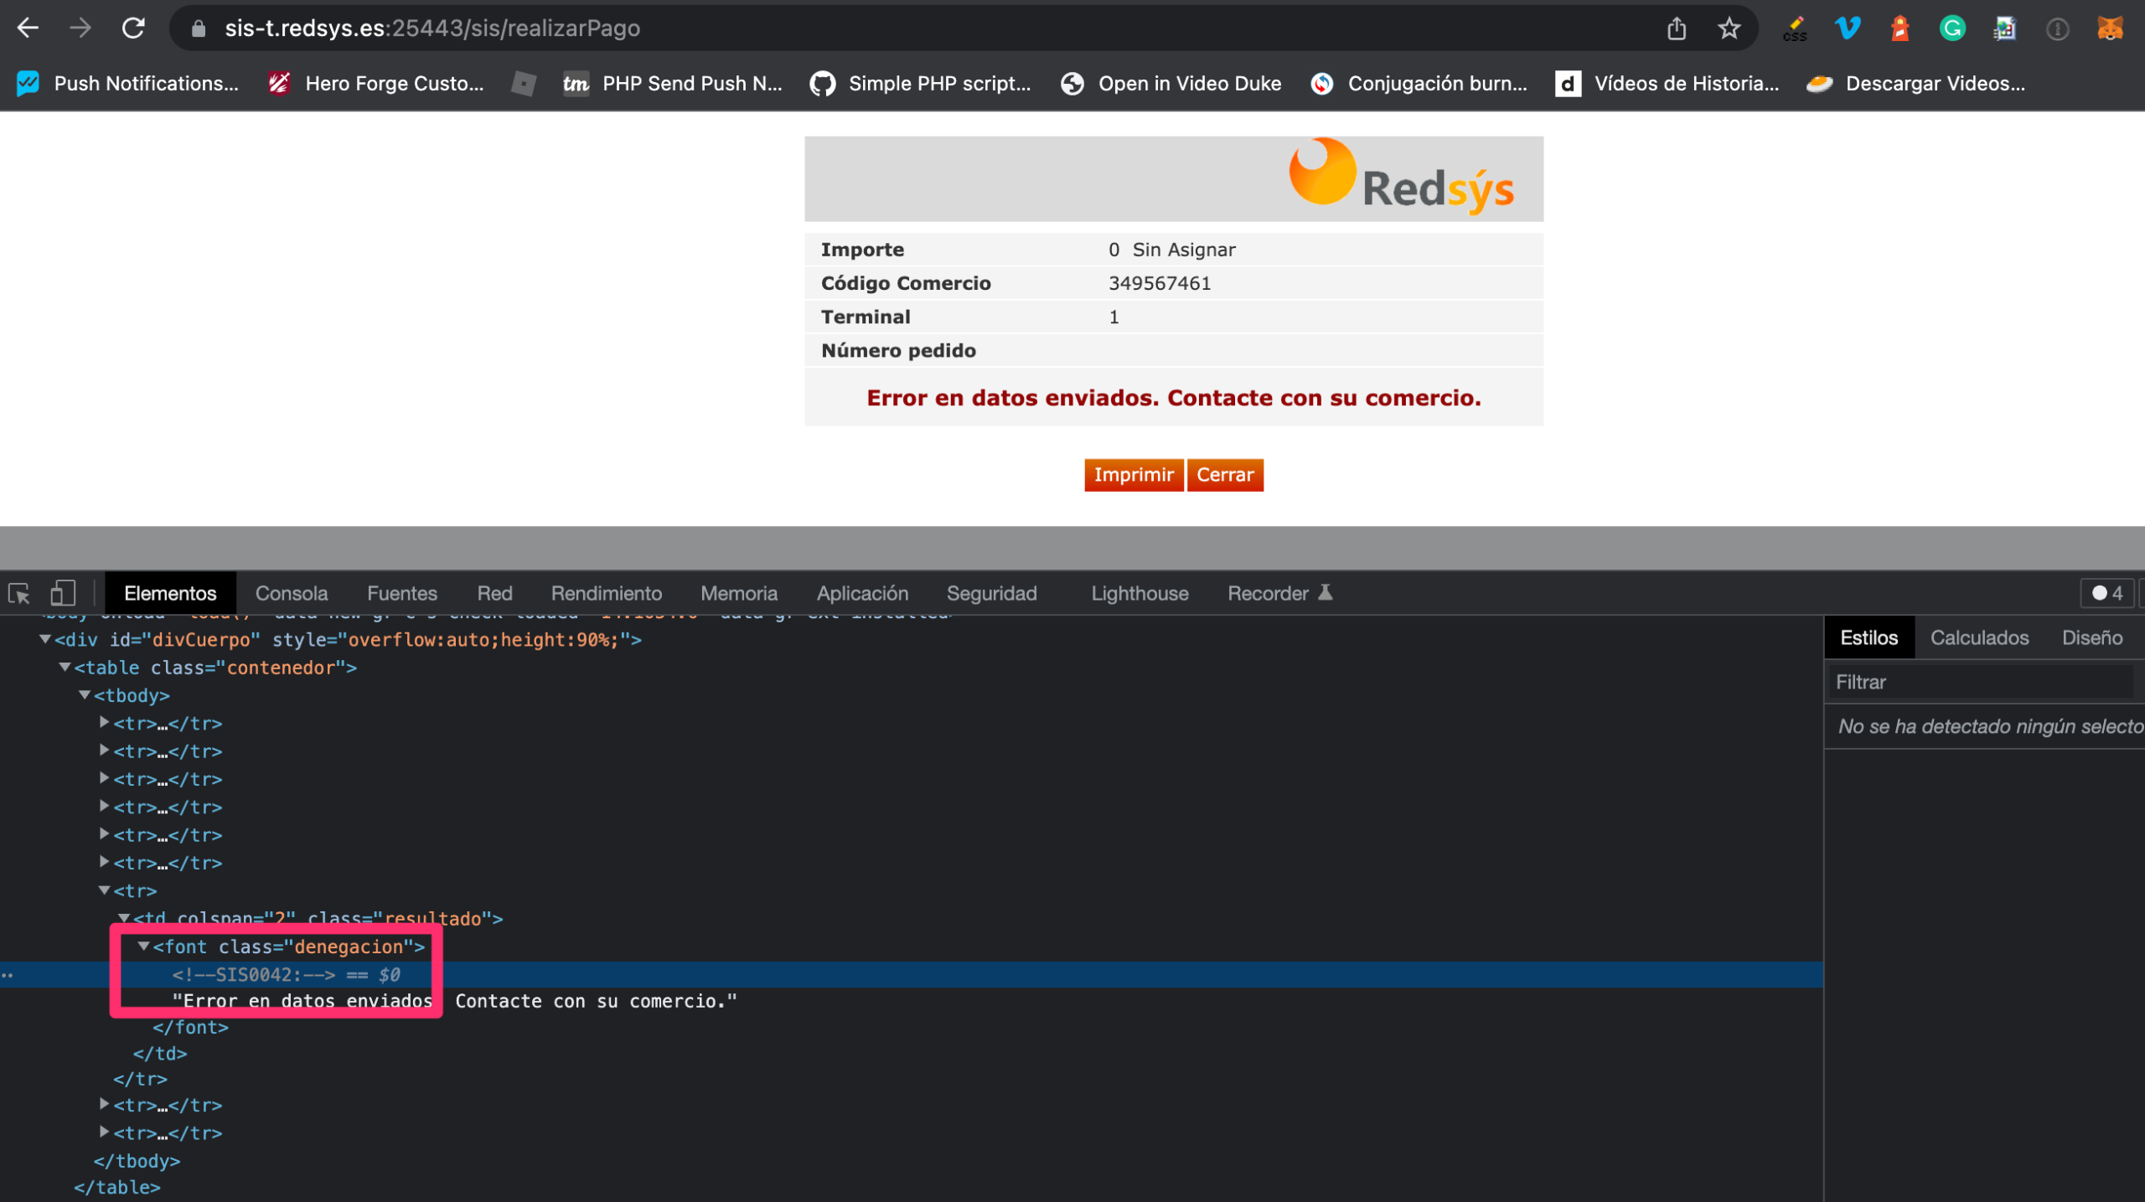Open the GitHub Simple PHP script bookmark

pyautogui.click(x=920, y=84)
